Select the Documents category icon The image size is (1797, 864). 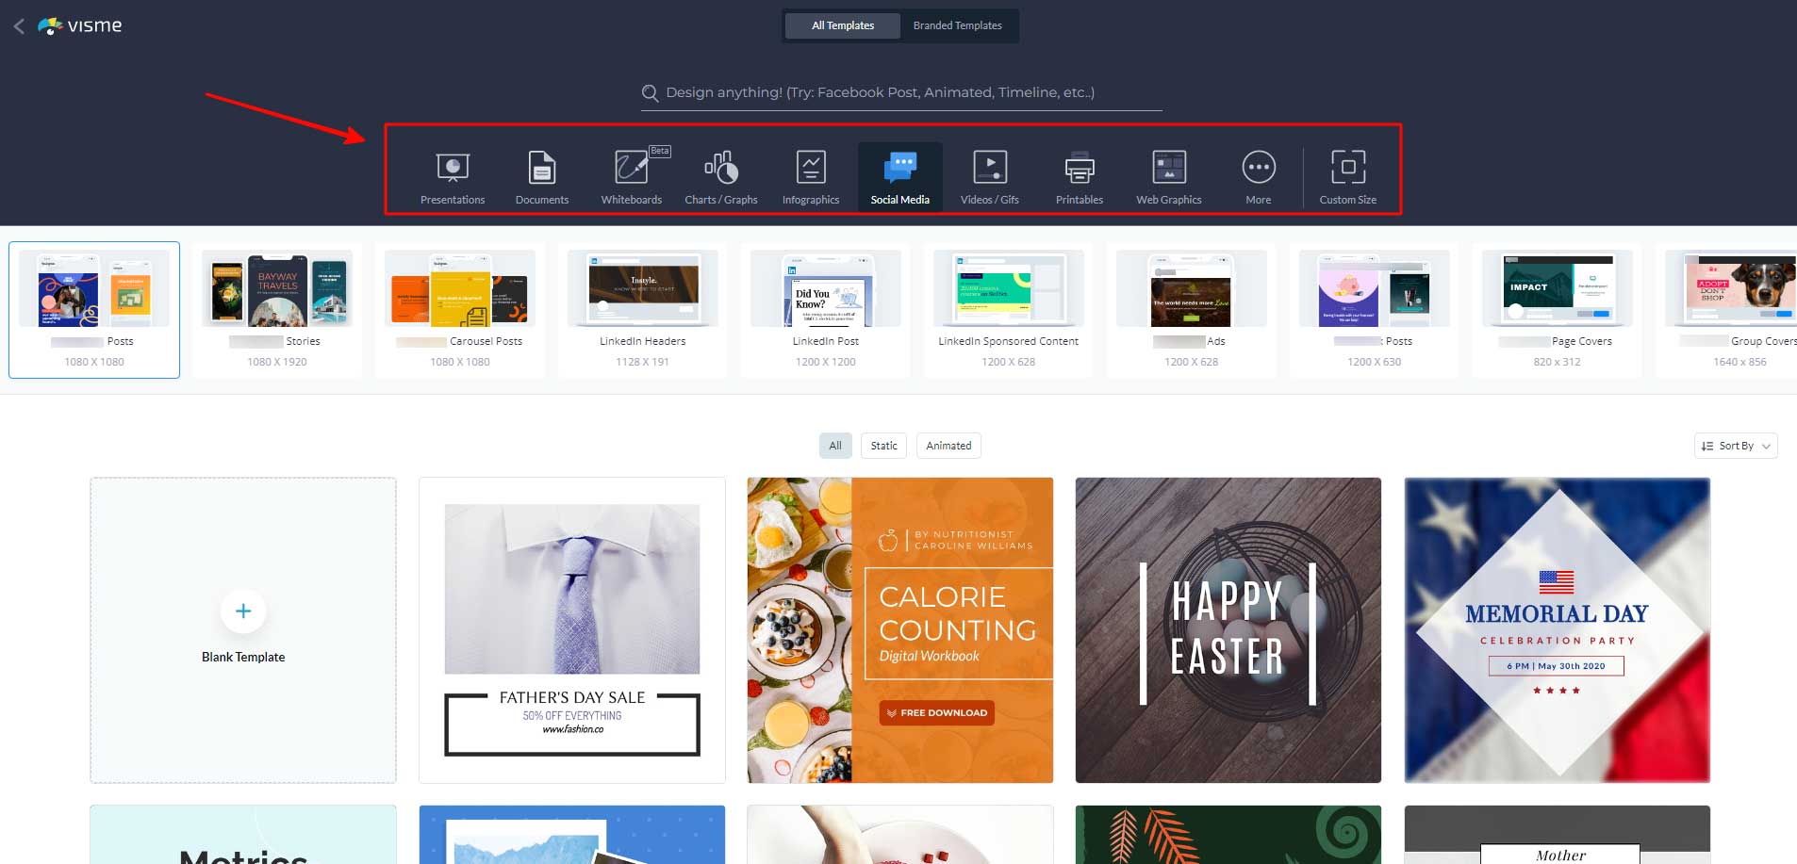(542, 176)
